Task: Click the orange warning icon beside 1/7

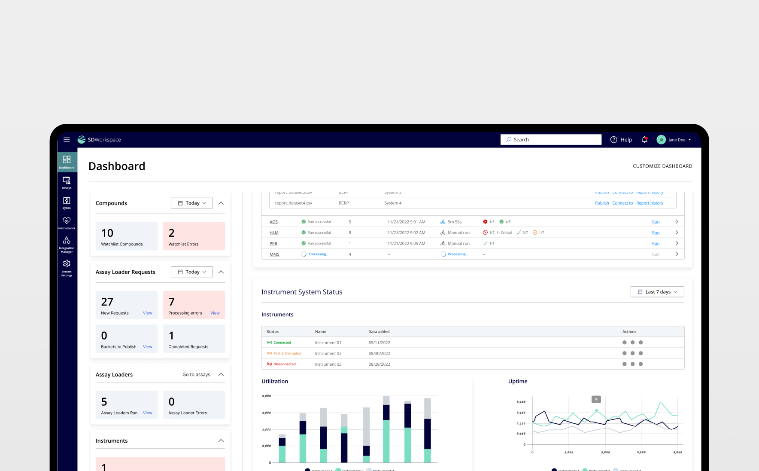Action: pos(535,232)
